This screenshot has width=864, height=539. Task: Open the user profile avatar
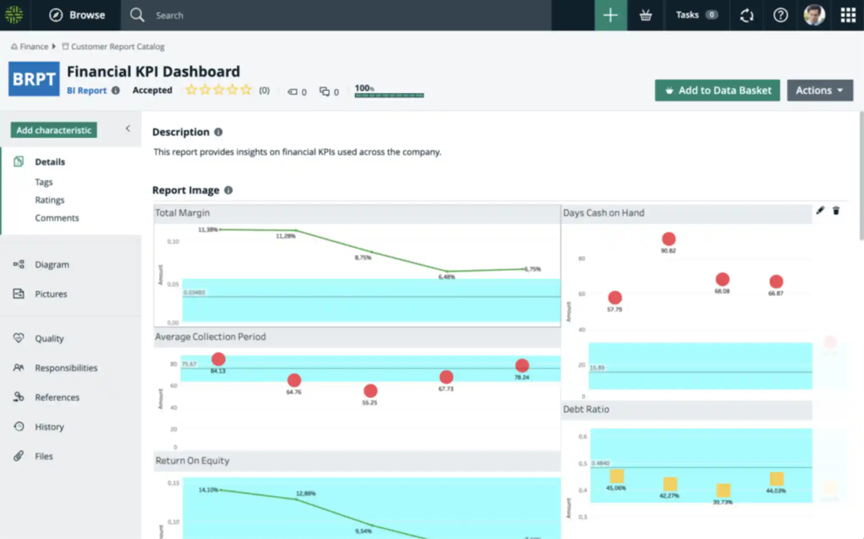coord(814,15)
